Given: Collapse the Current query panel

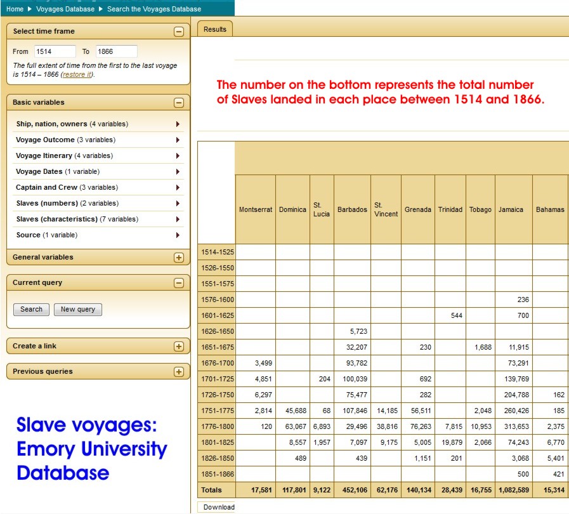Looking at the screenshot, I should pos(178,283).
